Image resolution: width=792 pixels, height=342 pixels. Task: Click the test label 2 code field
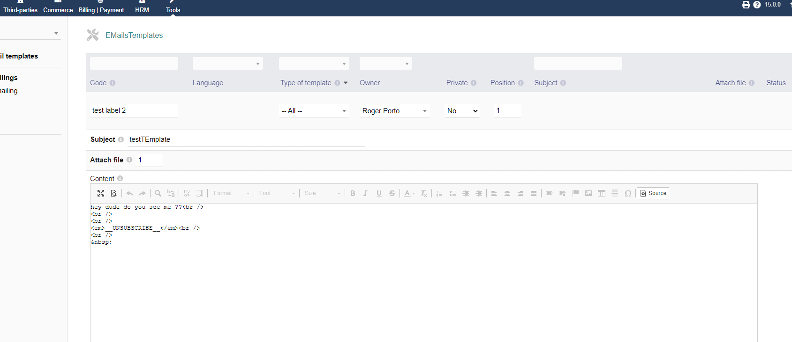134,110
